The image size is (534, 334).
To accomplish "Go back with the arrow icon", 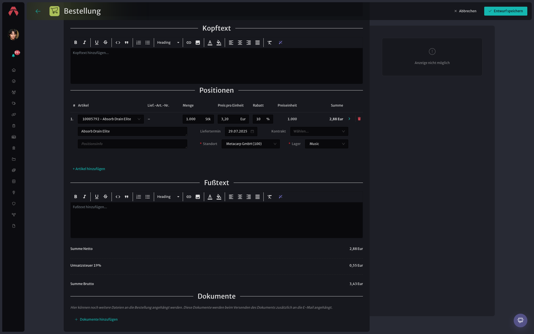I will click(38, 11).
